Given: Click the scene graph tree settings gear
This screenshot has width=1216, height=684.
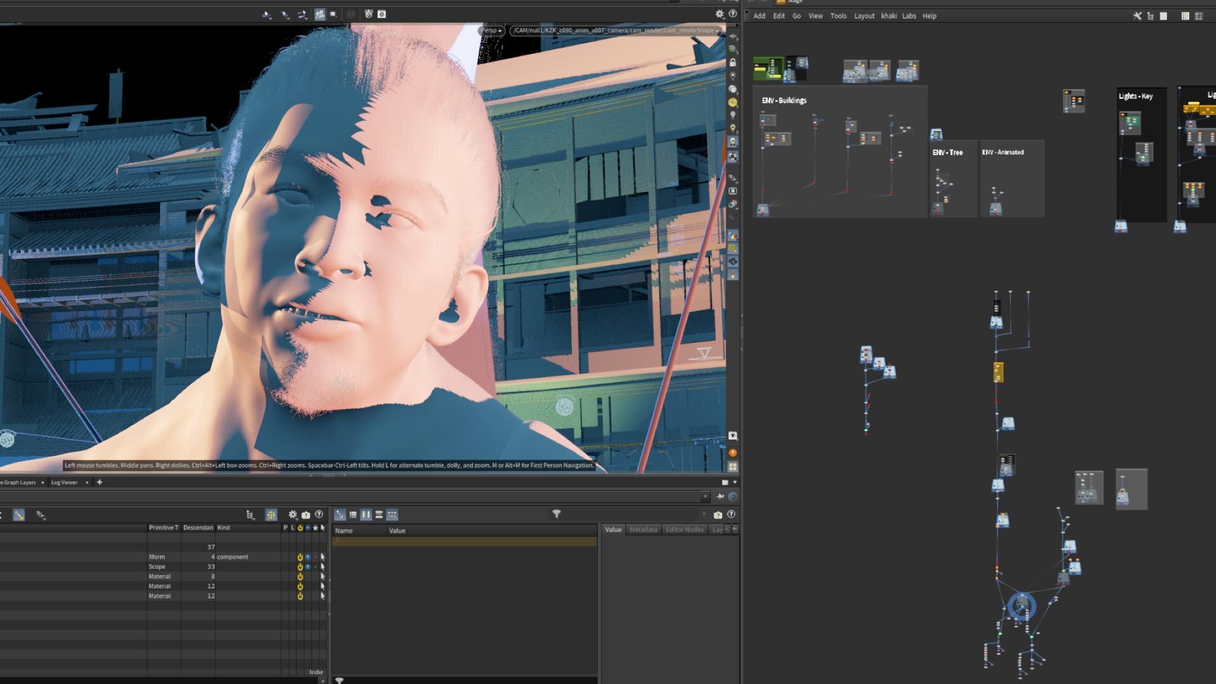Looking at the screenshot, I should click(x=292, y=515).
